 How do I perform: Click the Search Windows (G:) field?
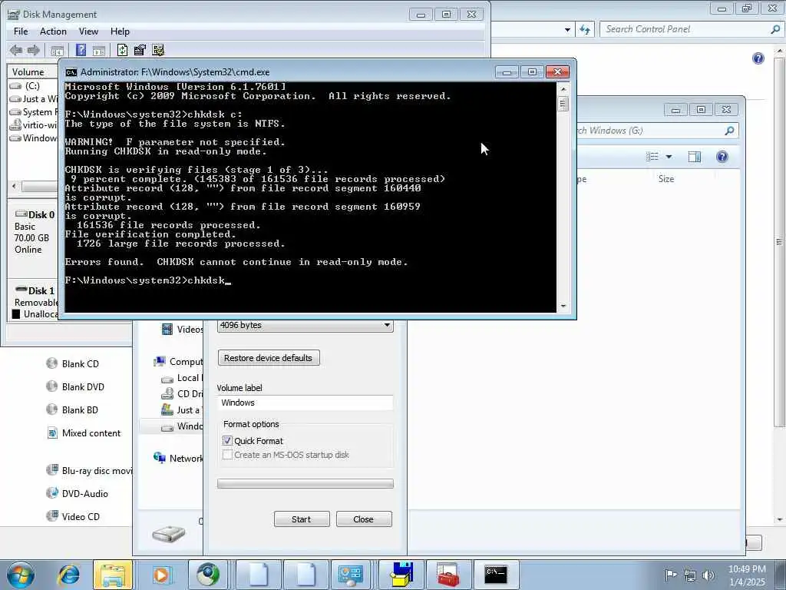(x=657, y=131)
